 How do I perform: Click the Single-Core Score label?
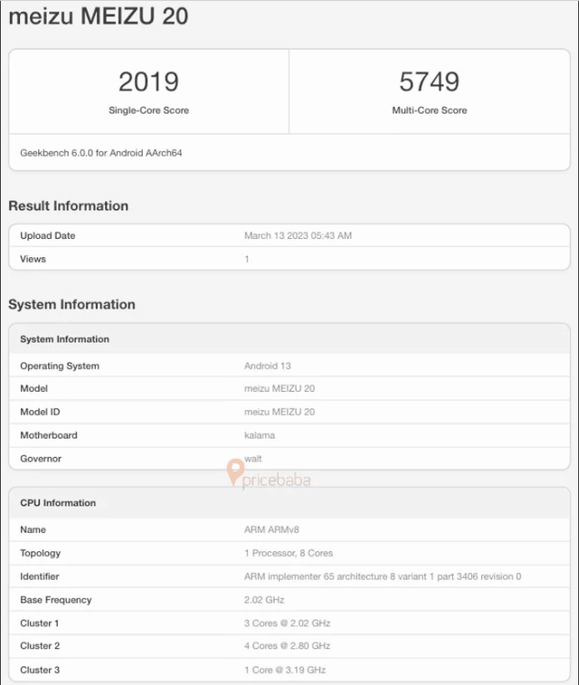[x=148, y=110]
